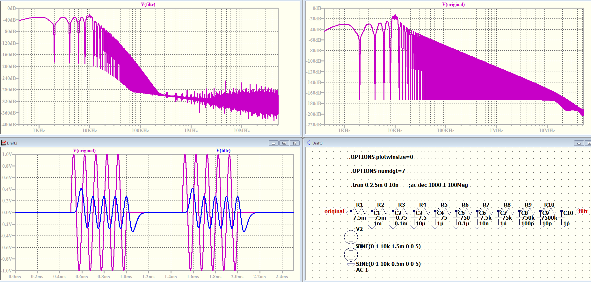Image resolution: width=591 pixels, height=282 pixels.
Task: Click the blue V(filtr) label in the transient plot
Action: tap(223, 151)
